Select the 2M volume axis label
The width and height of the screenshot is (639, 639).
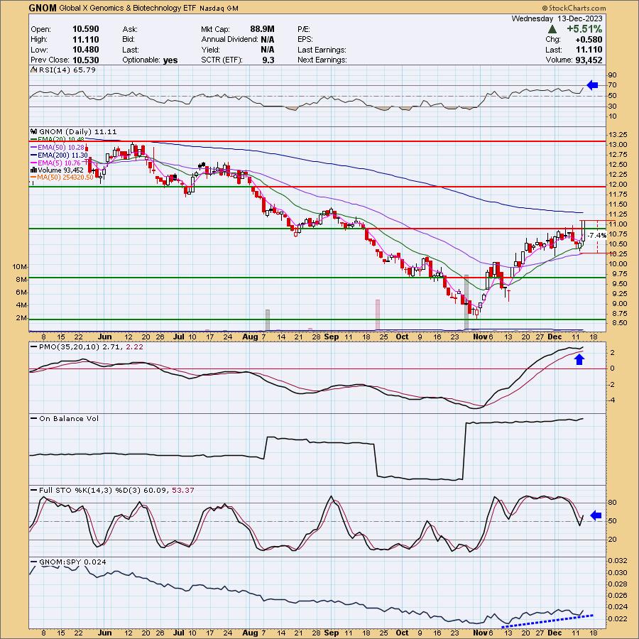pos(21,318)
